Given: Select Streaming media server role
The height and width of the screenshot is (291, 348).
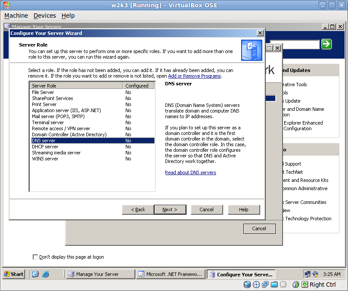Looking at the screenshot, I should [93, 153].
